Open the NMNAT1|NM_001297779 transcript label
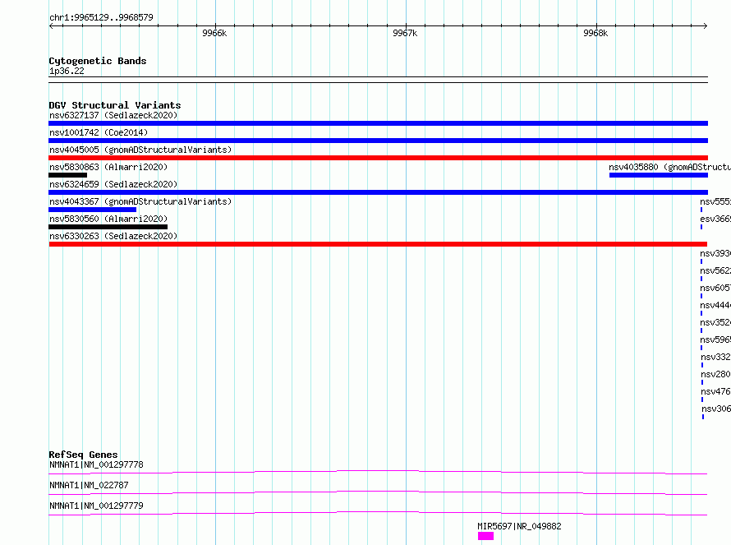The width and height of the screenshot is (731, 545). [96, 506]
